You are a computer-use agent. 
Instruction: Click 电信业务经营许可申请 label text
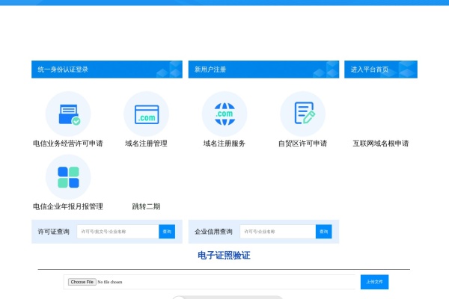pyautogui.click(x=68, y=144)
